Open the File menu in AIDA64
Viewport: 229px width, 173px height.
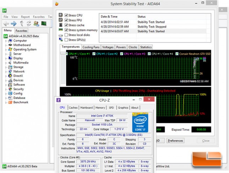pos(6,17)
